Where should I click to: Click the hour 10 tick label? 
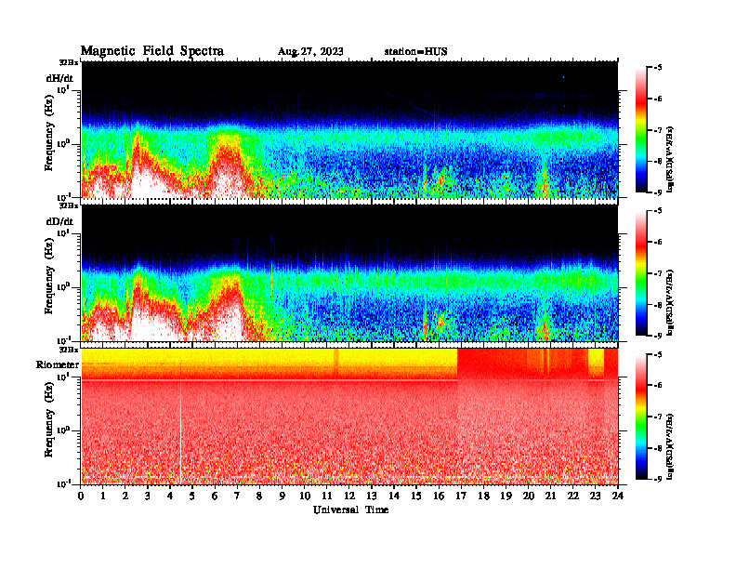click(305, 496)
